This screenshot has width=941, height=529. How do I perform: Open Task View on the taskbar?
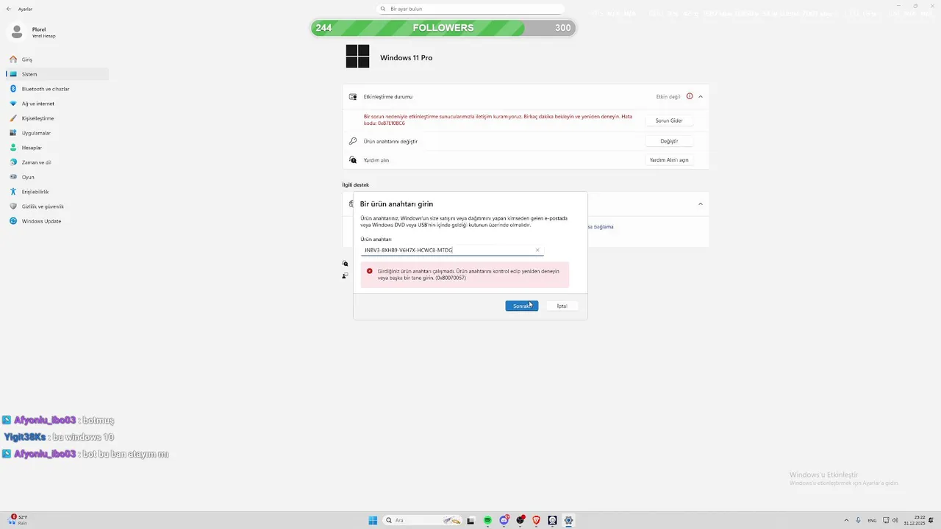(471, 520)
